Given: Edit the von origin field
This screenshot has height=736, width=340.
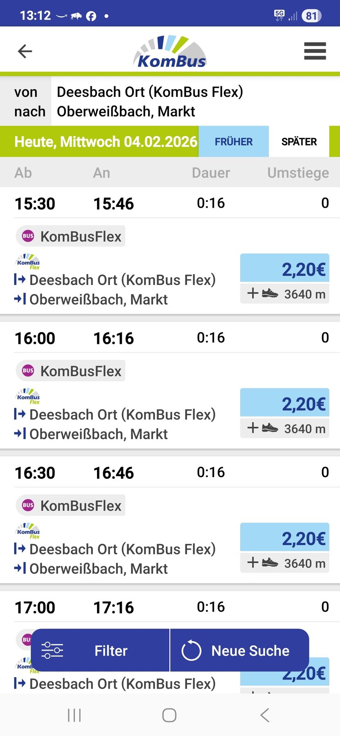Looking at the screenshot, I should (x=150, y=92).
